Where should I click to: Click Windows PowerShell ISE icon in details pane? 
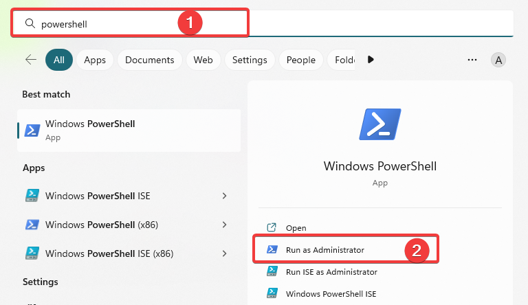tap(272, 293)
